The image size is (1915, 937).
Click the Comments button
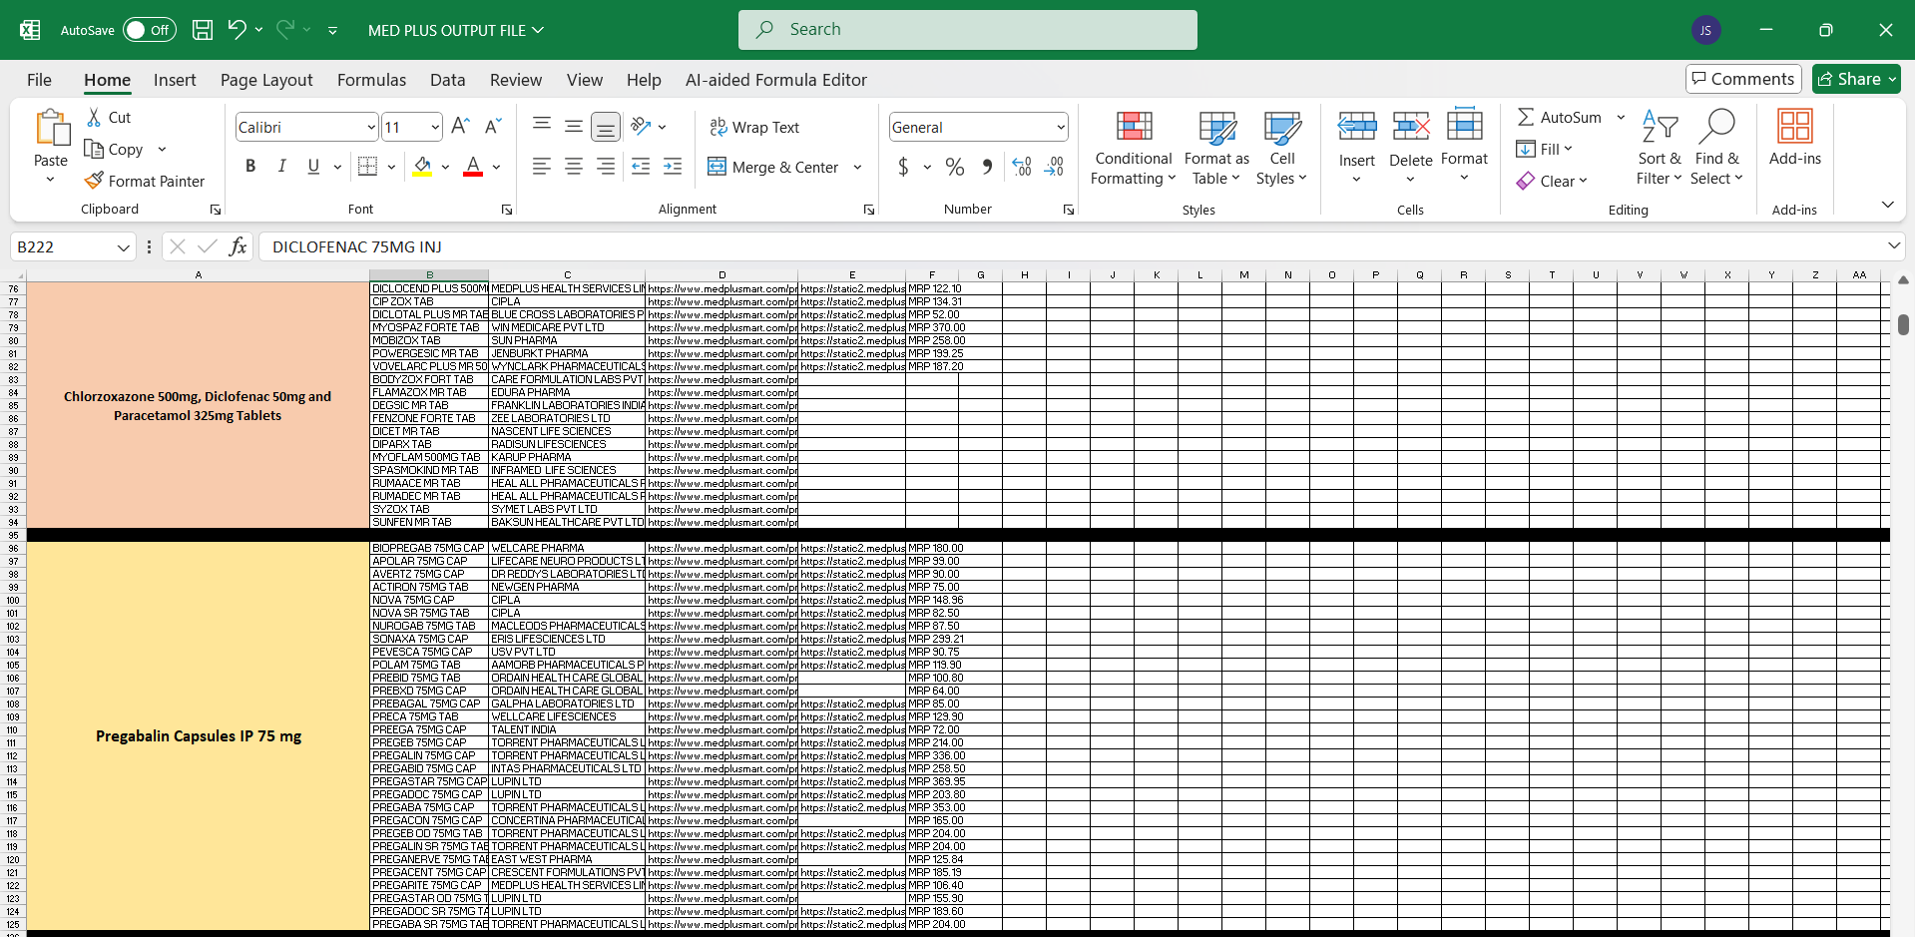coord(1742,79)
